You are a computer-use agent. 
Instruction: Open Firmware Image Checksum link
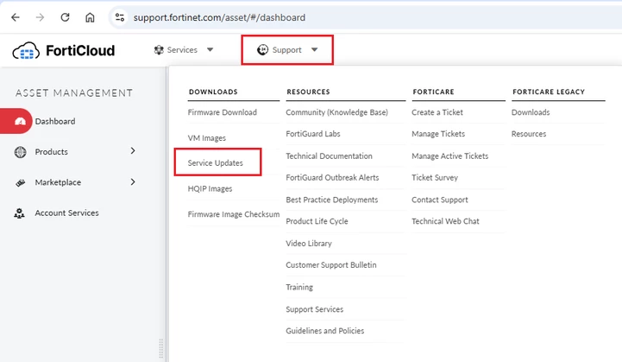coord(234,214)
